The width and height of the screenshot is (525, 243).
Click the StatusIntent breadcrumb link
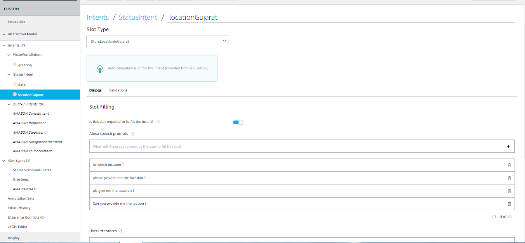coord(138,17)
